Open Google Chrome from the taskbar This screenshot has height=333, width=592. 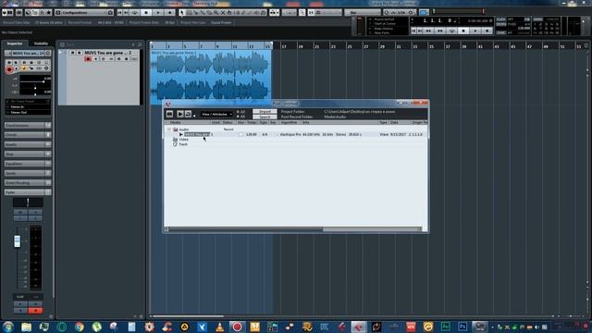pos(80,327)
